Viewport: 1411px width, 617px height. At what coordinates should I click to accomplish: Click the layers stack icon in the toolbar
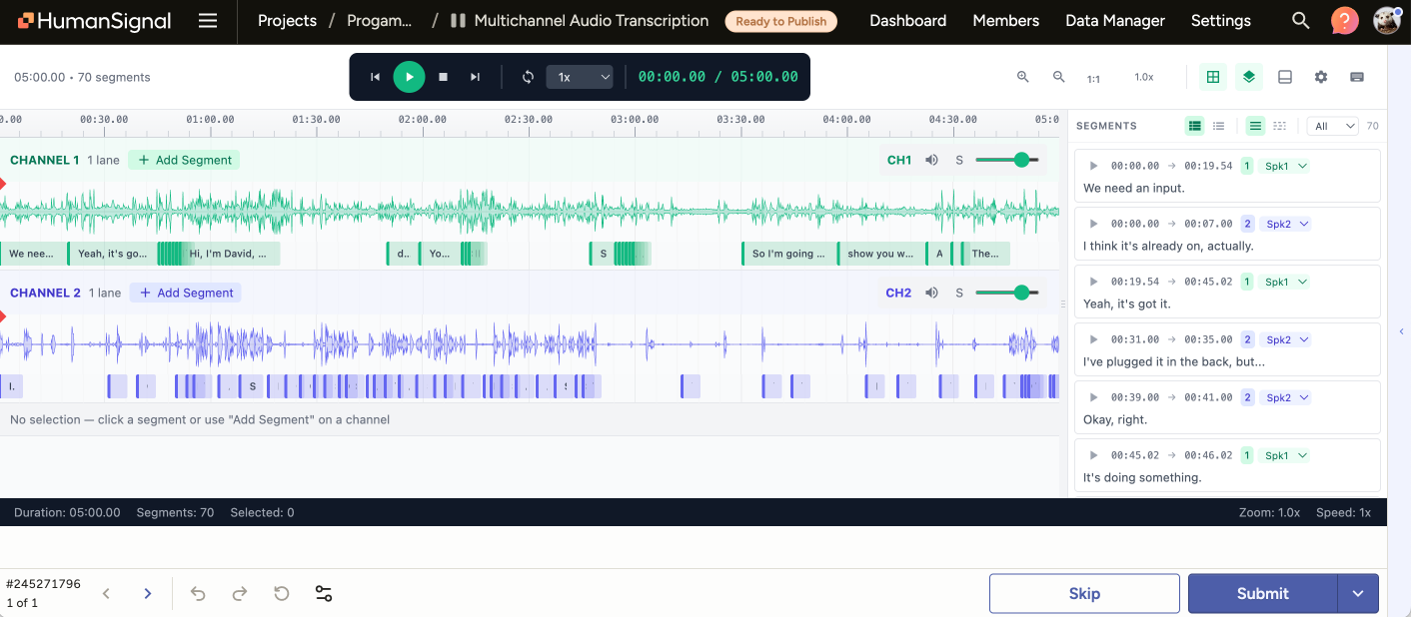(x=1248, y=77)
